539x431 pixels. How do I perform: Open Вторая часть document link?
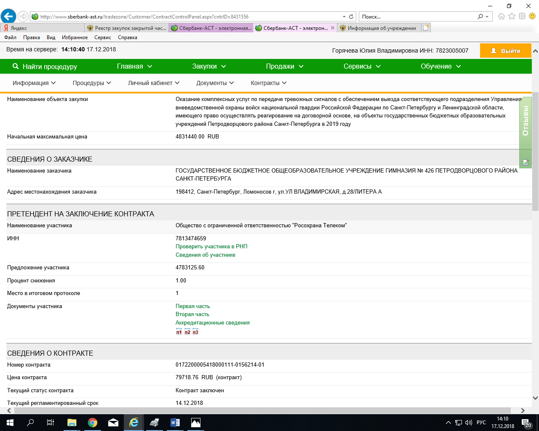click(x=192, y=314)
